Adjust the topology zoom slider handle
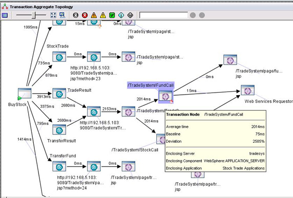Viewport: 293px width, 198px height. point(34,15)
